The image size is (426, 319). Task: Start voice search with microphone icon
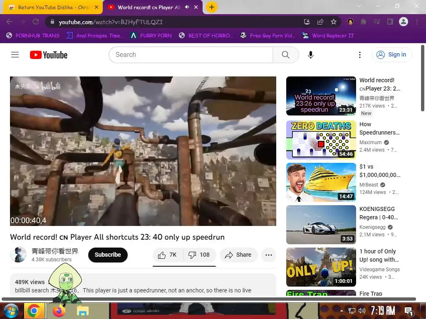click(x=310, y=55)
